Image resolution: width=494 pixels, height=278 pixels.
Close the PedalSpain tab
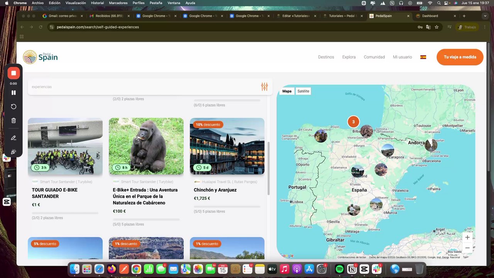point(408,16)
